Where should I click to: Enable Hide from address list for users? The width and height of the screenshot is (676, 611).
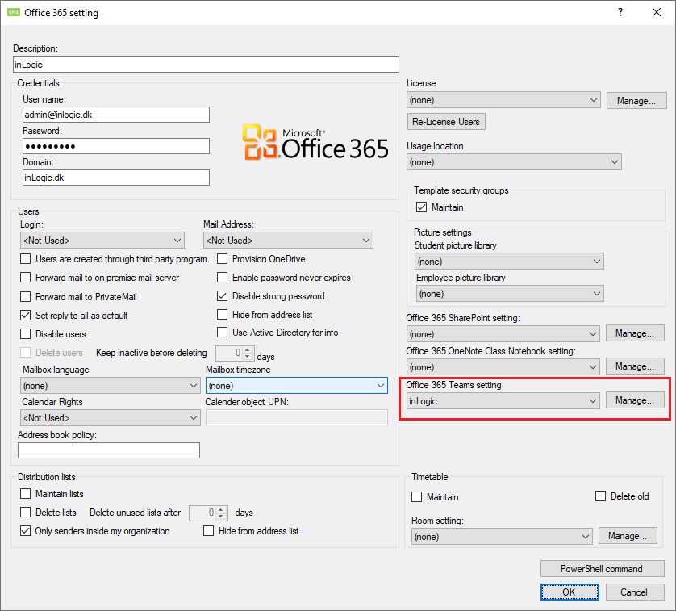tap(223, 315)
